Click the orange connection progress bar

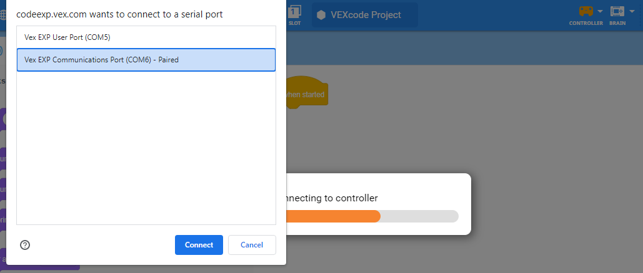click(x=332, y=216)
